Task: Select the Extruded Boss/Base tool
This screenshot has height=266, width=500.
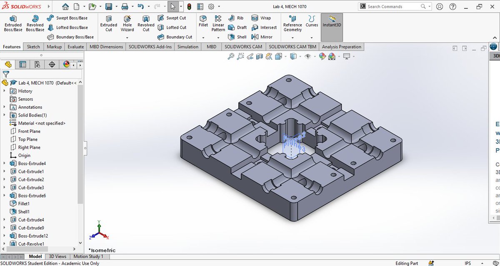Action: [x=13, y=23]
